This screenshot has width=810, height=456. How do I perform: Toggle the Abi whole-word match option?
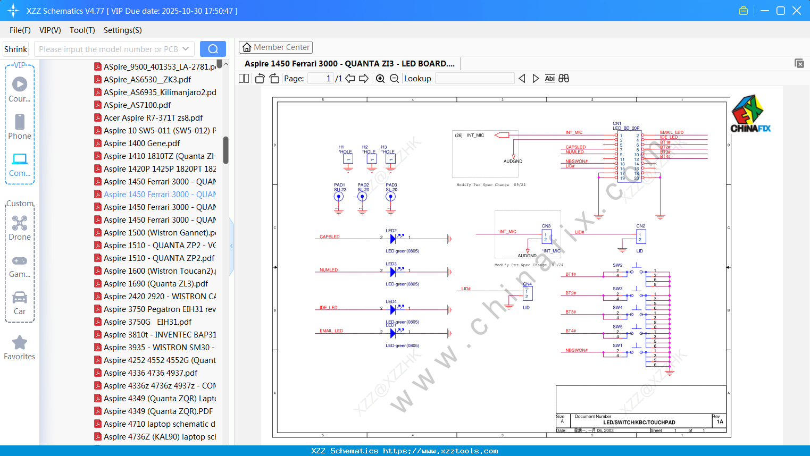coord(549,79)
